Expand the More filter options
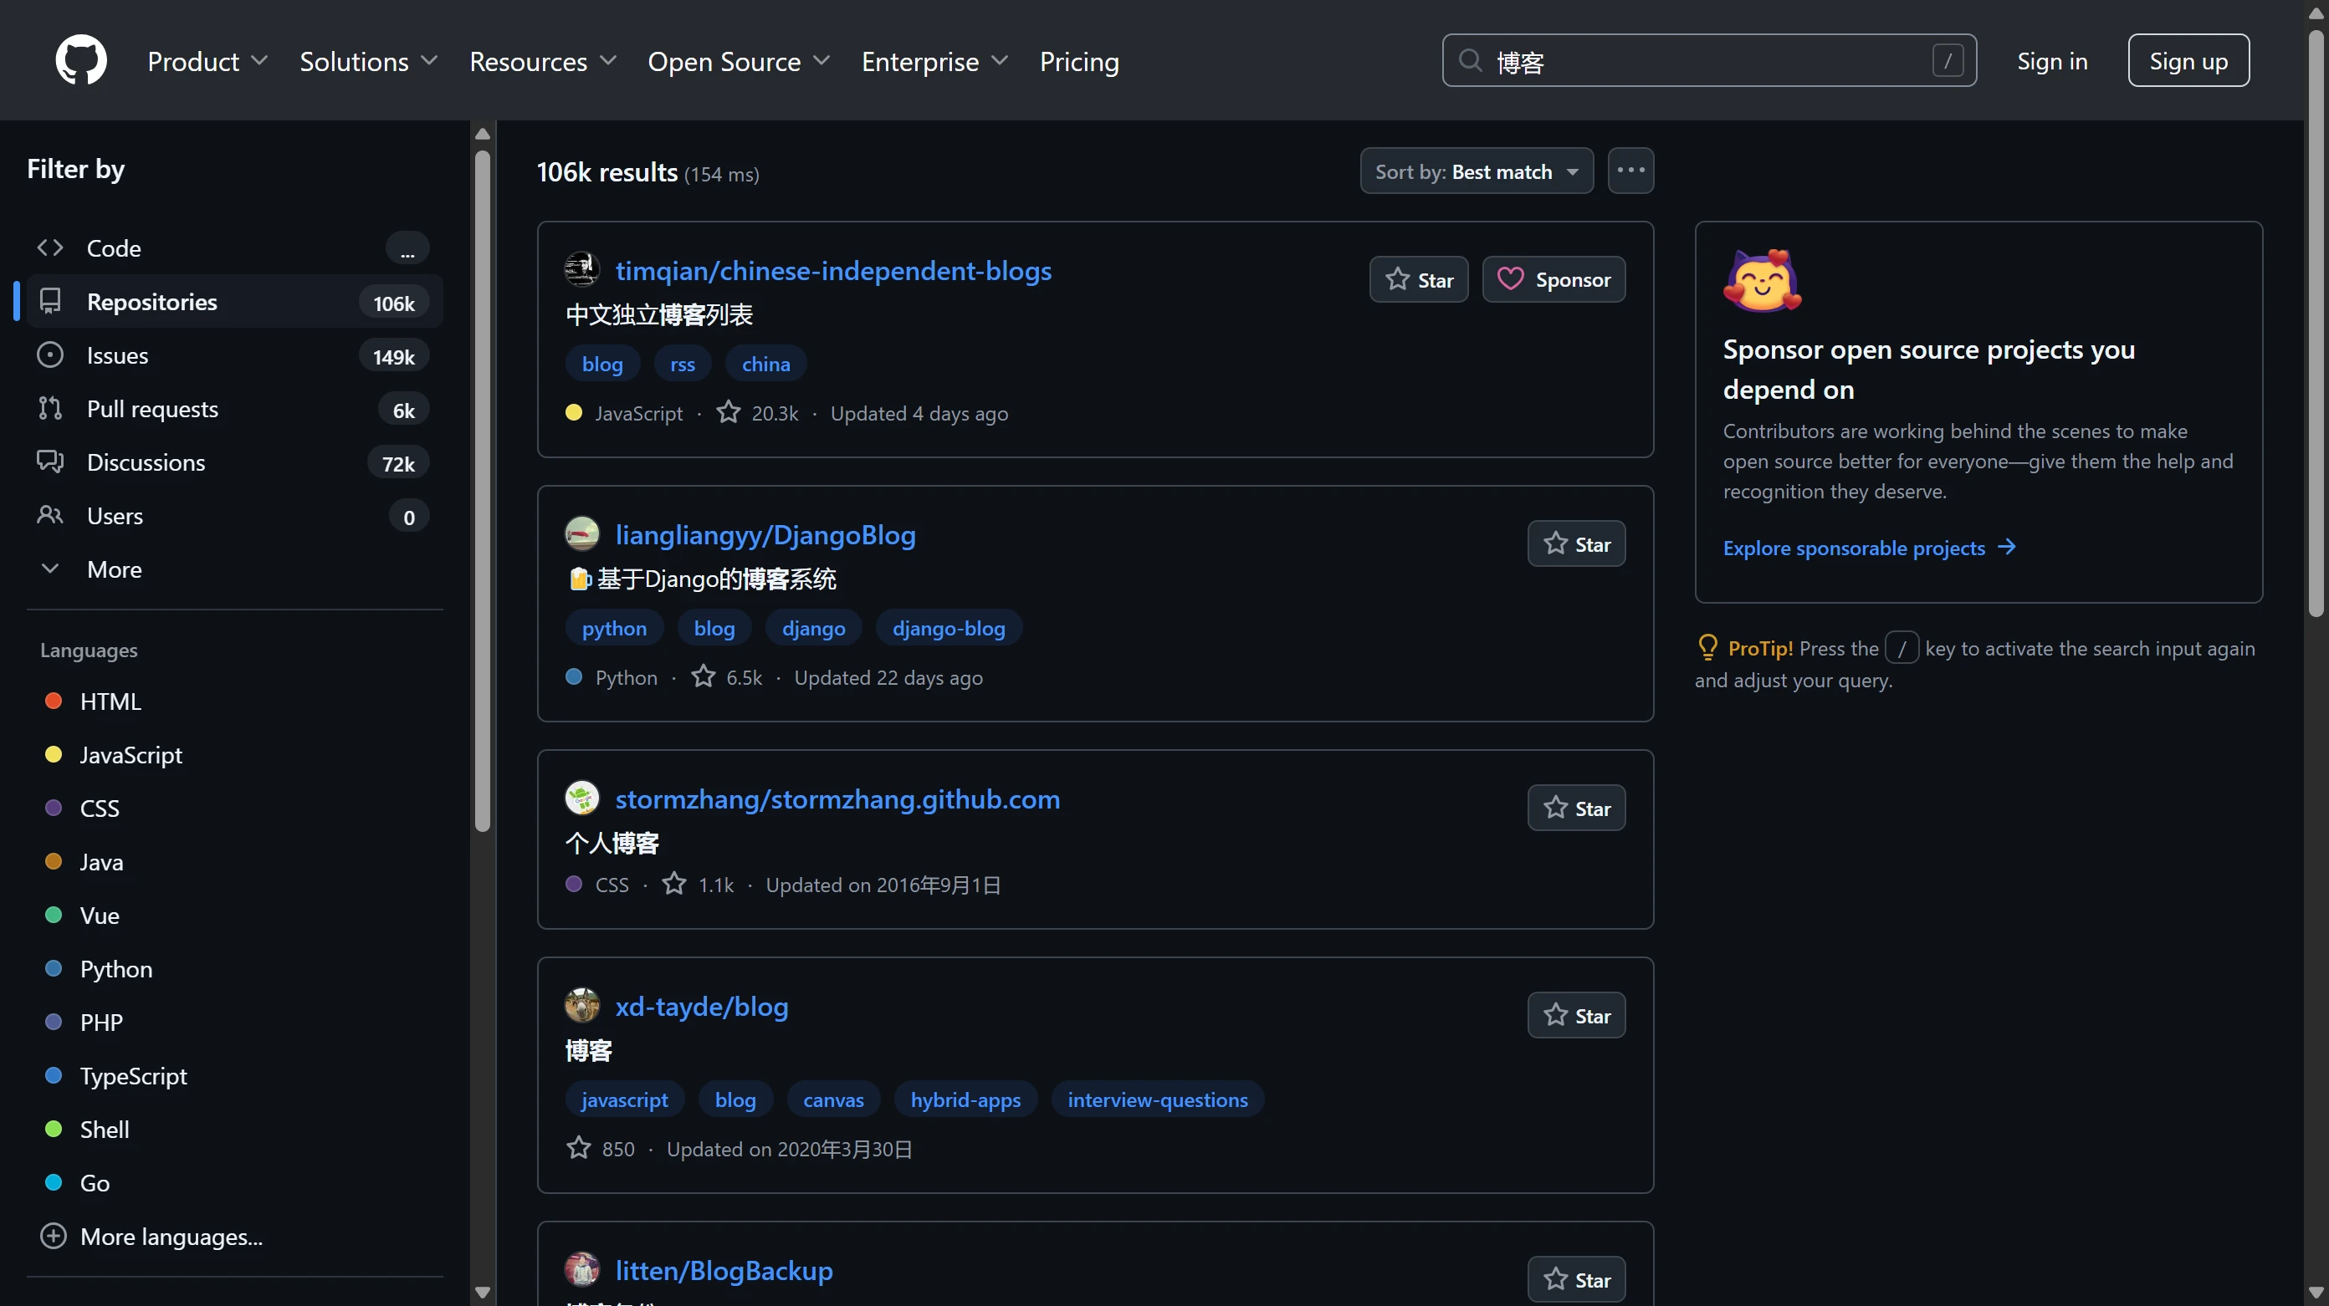 (114, 569)
